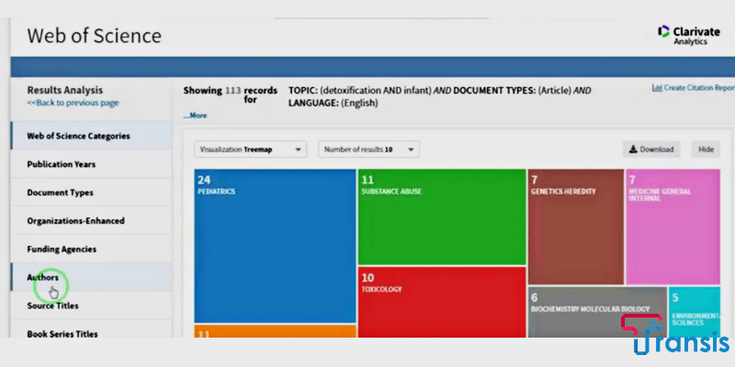
Task: Choose Authors in the results sidebar
Action: tap(43, 277)
